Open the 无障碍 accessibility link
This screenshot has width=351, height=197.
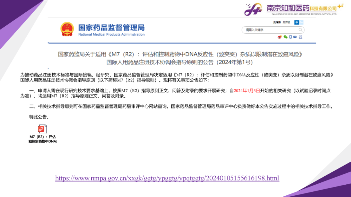point(277,22)
